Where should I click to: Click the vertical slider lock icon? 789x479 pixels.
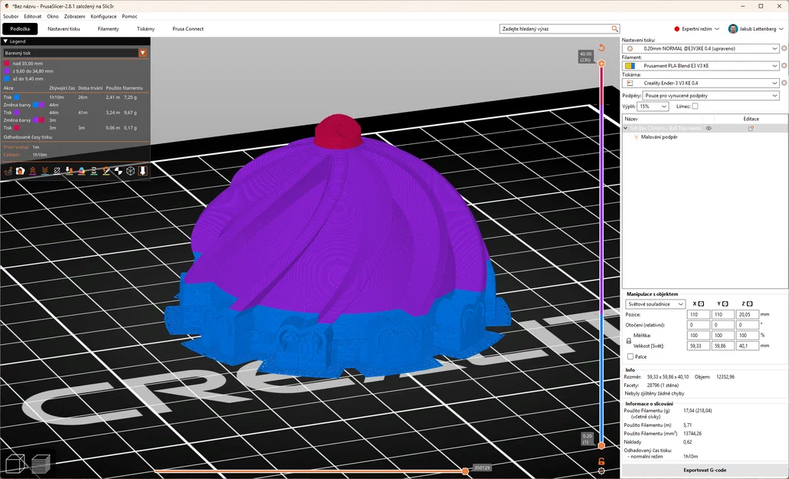click(x=601, y=461)
